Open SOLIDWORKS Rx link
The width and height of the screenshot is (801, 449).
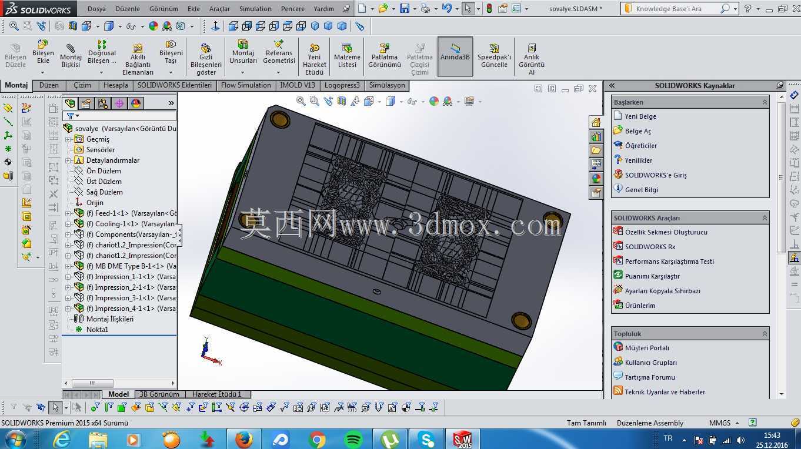(x=650, y=247)
